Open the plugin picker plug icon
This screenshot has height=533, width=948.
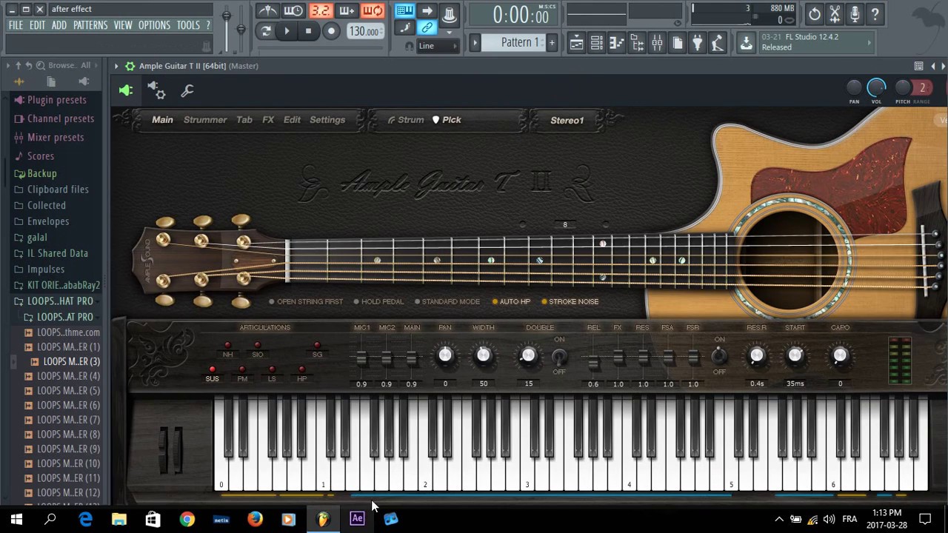[697, 43]
